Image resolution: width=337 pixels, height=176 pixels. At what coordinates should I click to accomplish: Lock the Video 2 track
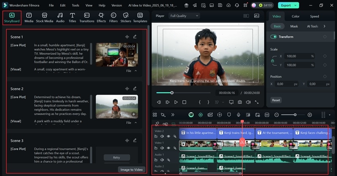(x=156, y=136)
